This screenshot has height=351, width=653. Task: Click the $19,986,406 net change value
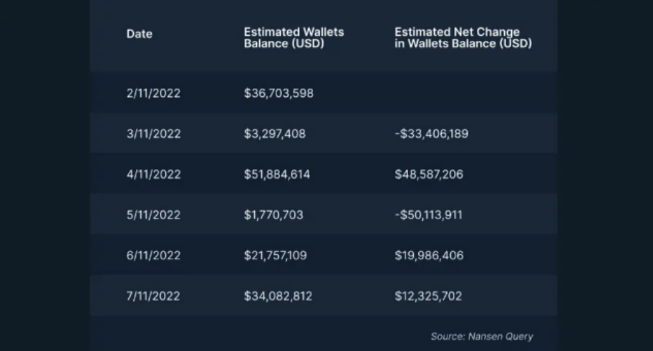point(429,255)
